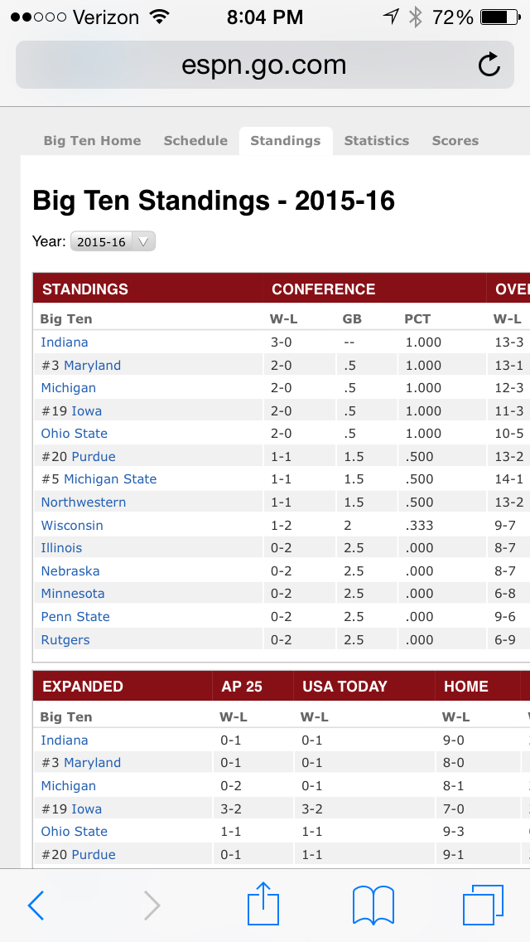Tap the Penn State team link
Viewport: 530px width, 942px height.
[x=75, y=617]
